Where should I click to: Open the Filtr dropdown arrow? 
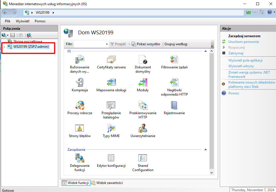coord(107,44)
